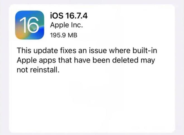Click the word "that" in second line

(65, 60)
